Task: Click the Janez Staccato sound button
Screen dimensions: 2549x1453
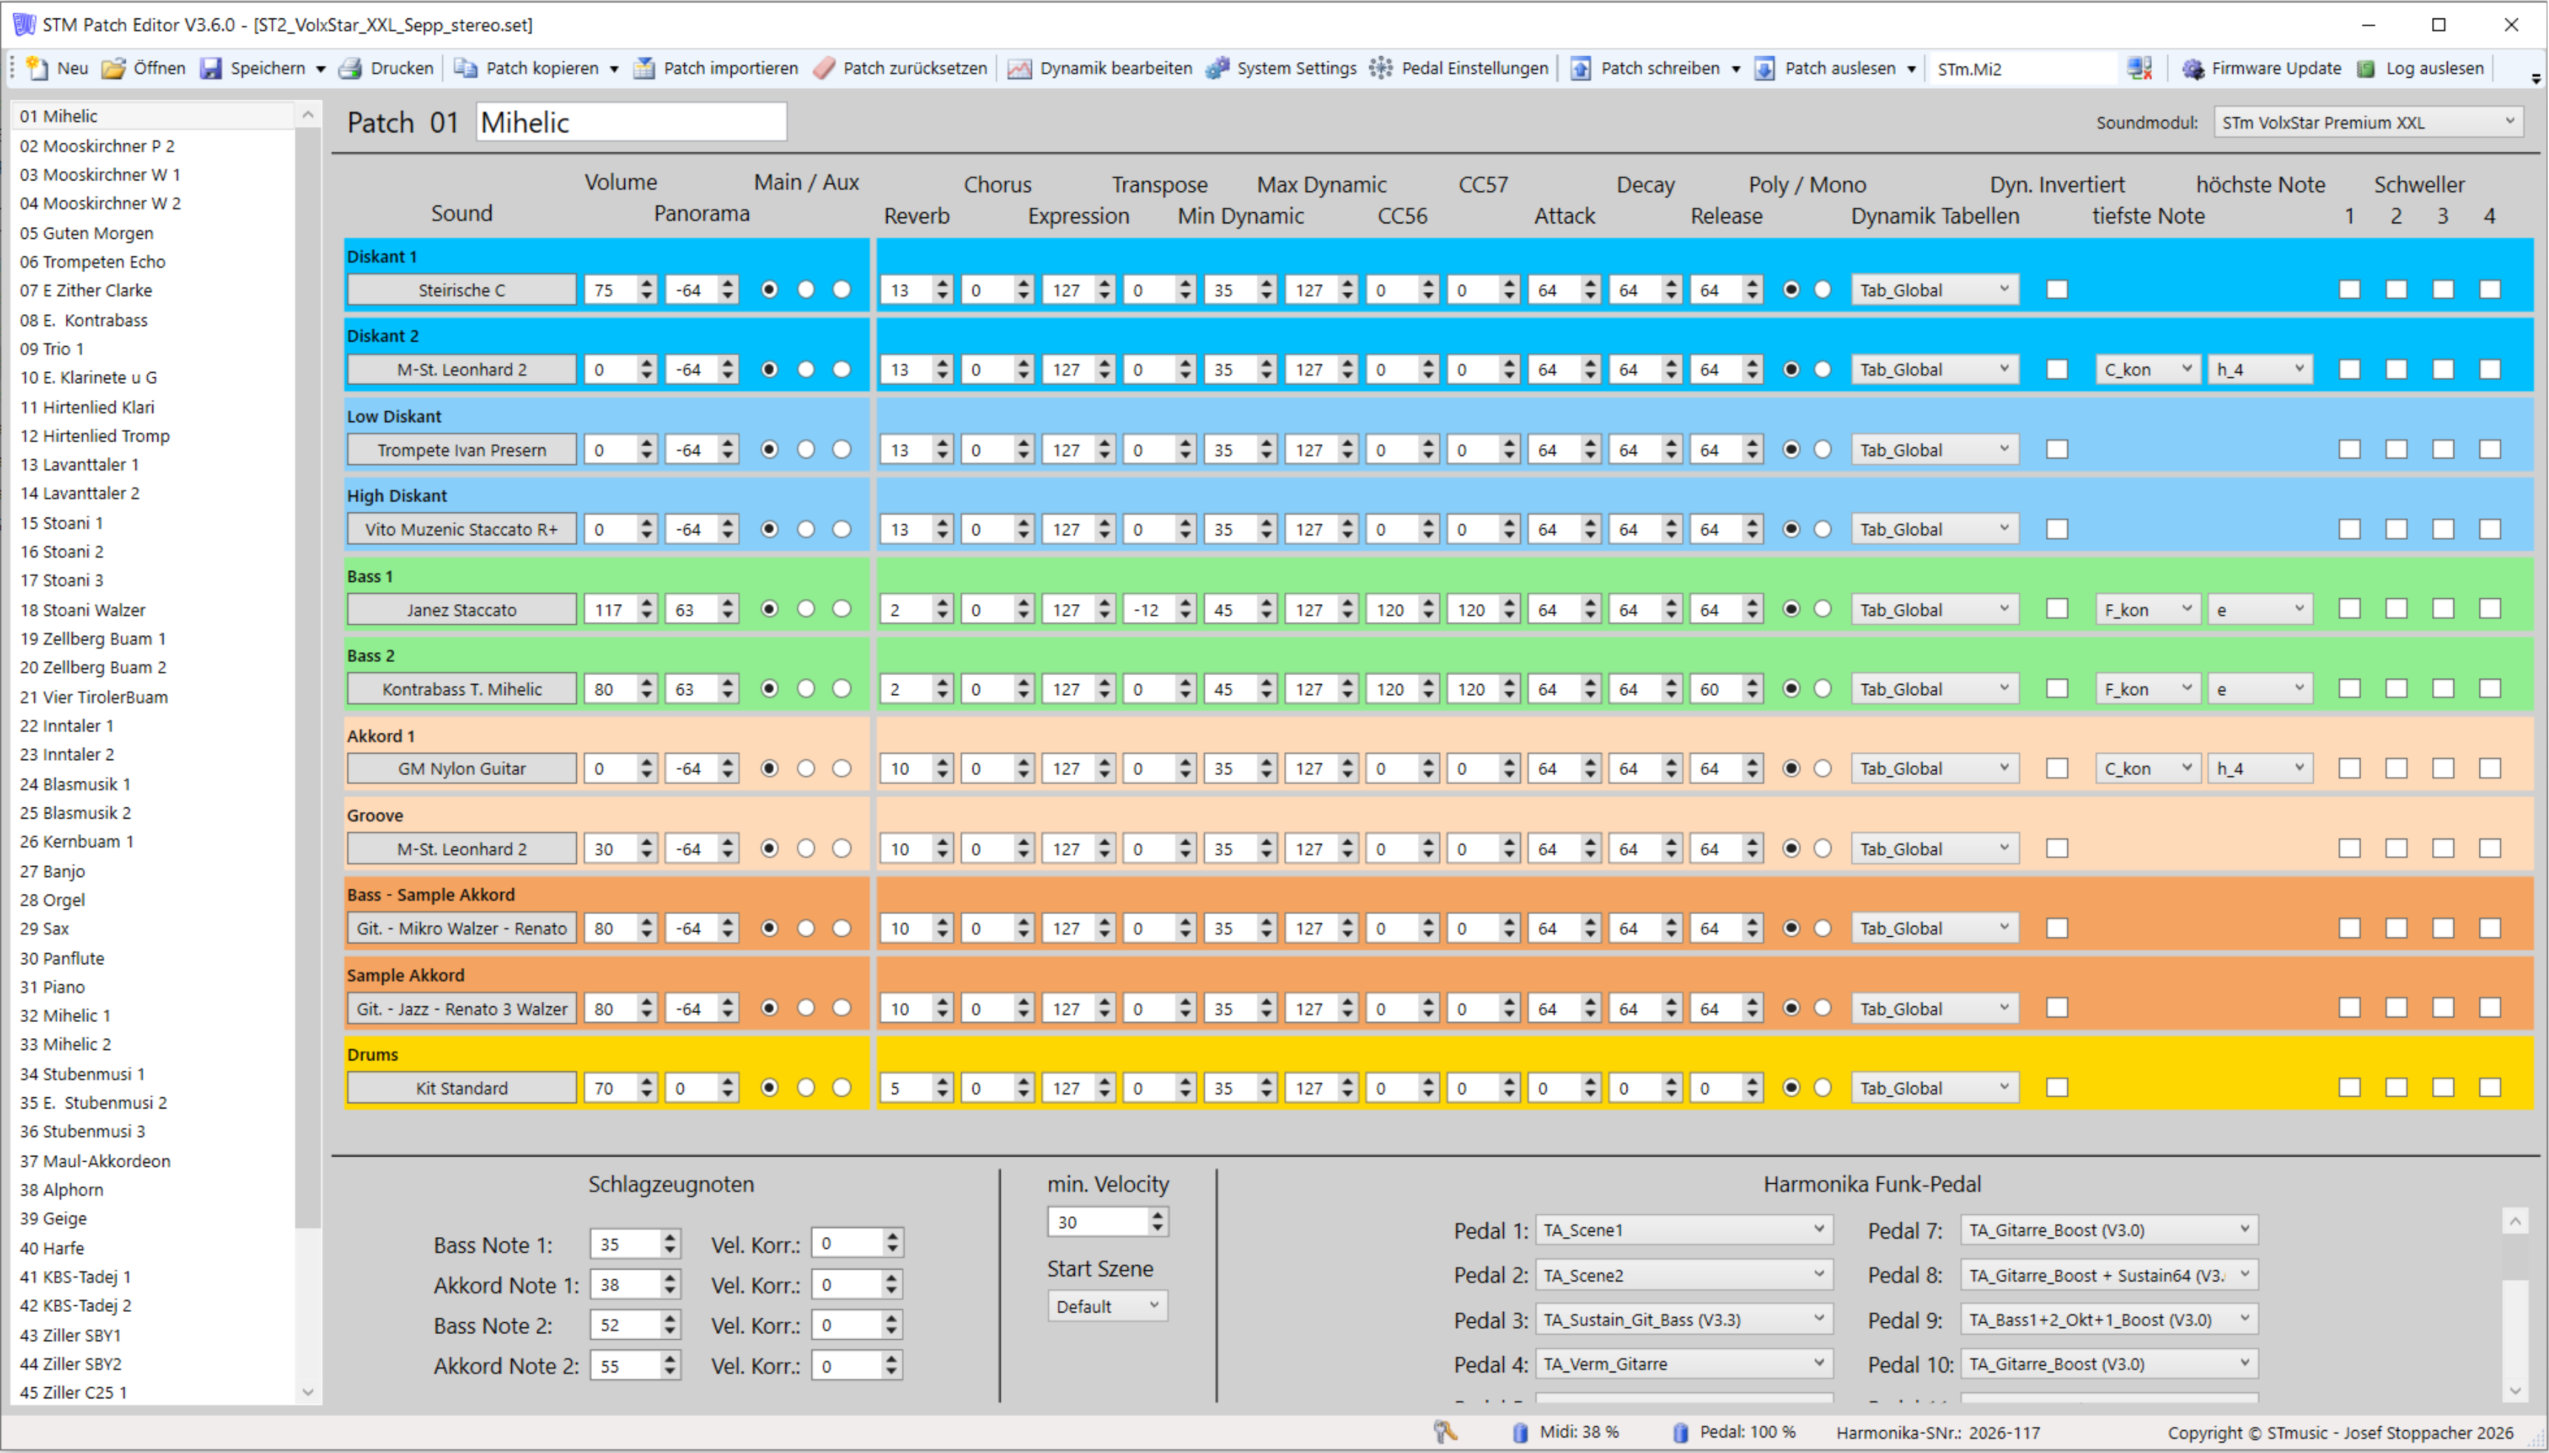Action: (461, 609)
